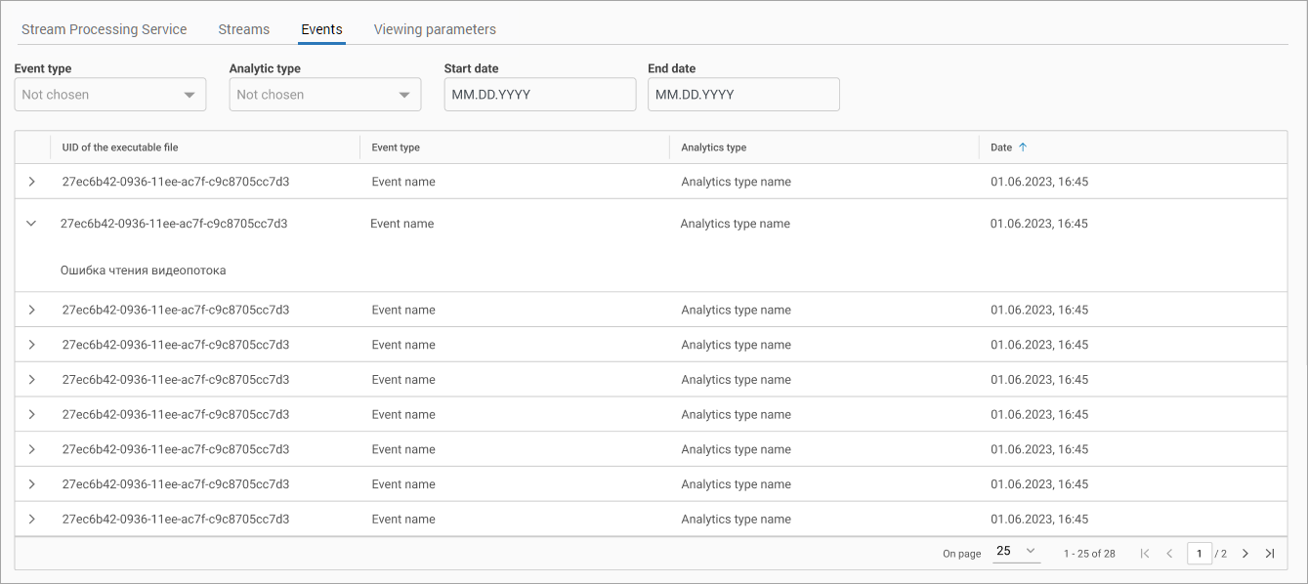
Task: Select the Events tab
Action: tap(321, 29)
